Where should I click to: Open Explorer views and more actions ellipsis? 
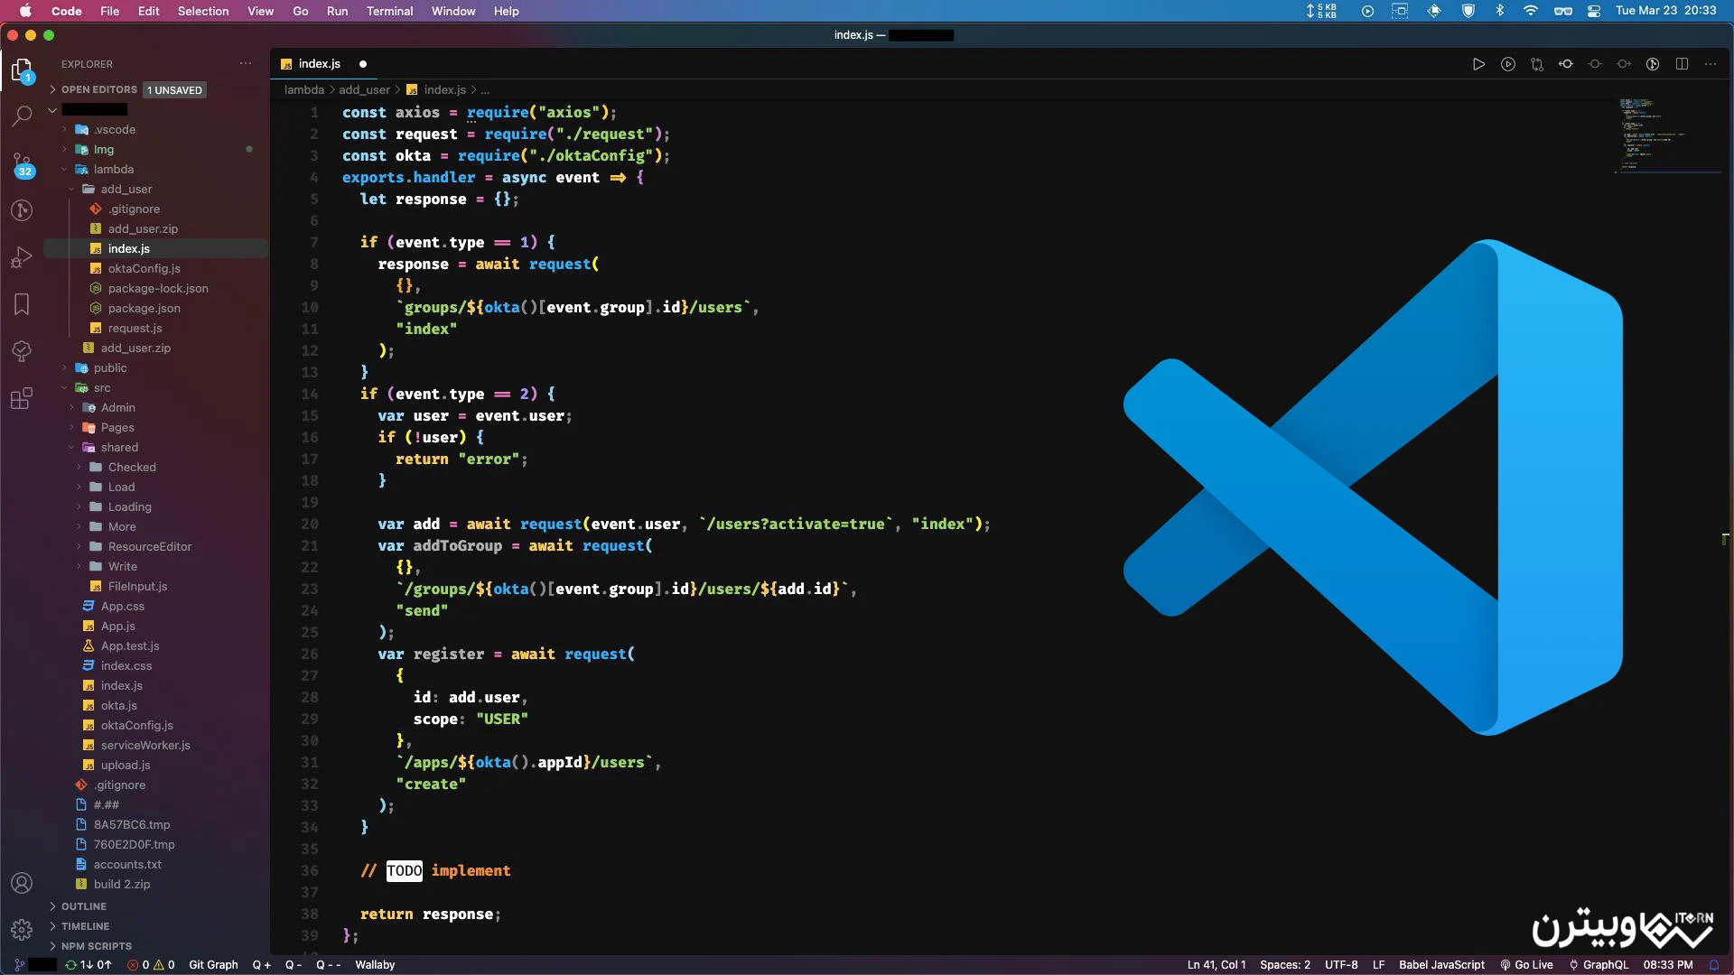tap(246, 63)
